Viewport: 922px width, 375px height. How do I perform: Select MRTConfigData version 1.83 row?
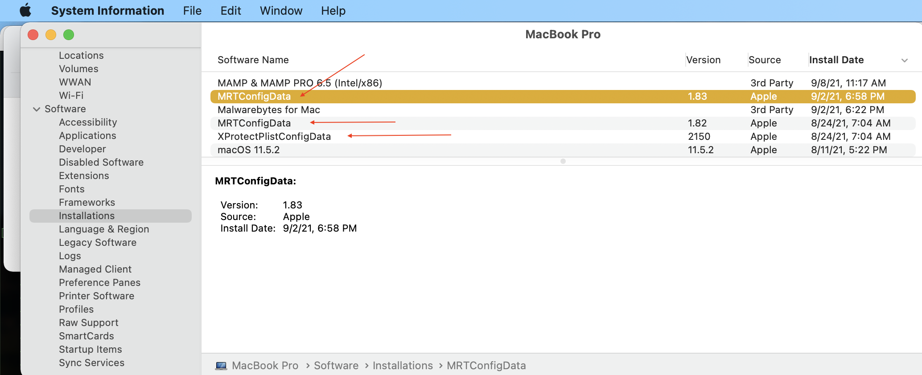[563, 96]
